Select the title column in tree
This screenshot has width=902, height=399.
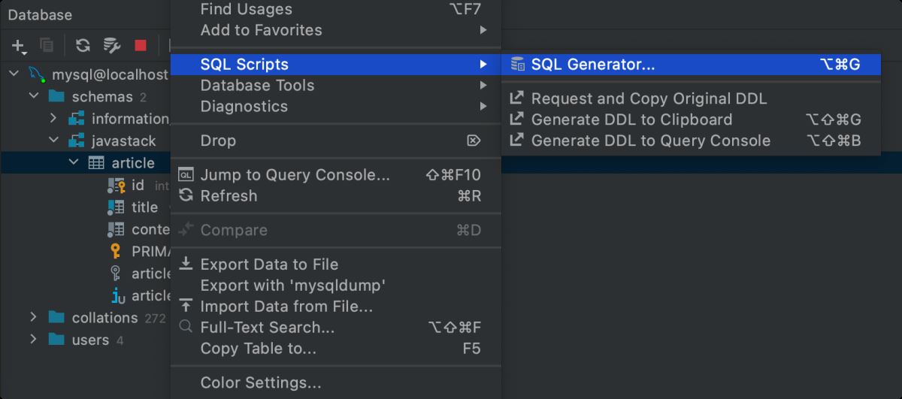[x=144, y=207]
